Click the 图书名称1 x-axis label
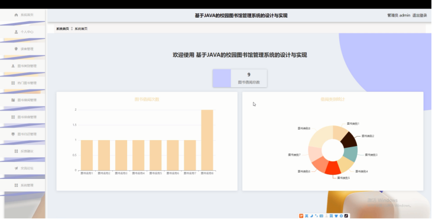 [87, 174]
